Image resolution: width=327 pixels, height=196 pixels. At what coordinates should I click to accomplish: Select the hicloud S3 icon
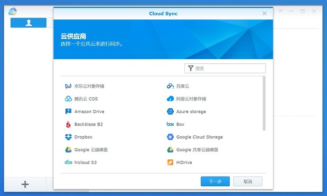pos(68,162)
